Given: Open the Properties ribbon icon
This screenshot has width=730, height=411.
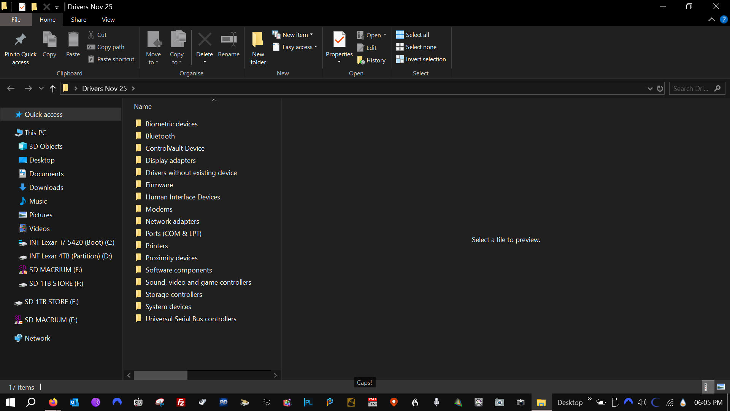Looking at the screenshot, I should point(339,40).
